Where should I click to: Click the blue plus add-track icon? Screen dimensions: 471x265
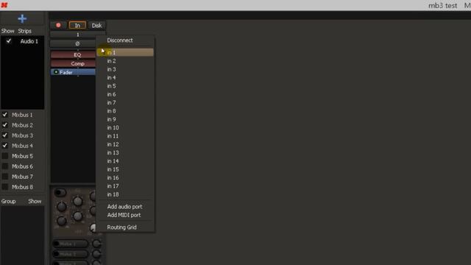(22, 18)
